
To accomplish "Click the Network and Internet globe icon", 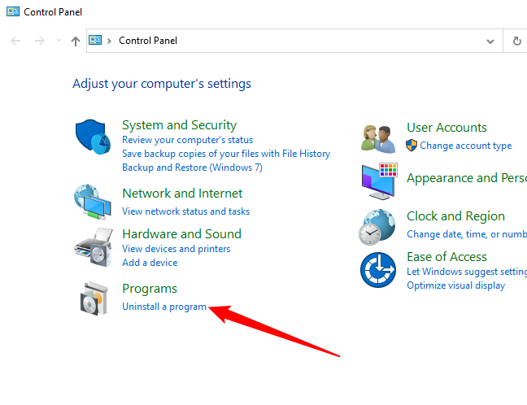I will 92,202.
